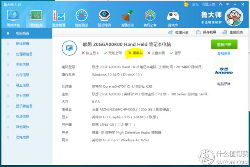The height and width of the screenshot is (167, 250).
Task: Open 装机必备 essential software cube icon
Action: coord(150,18)
